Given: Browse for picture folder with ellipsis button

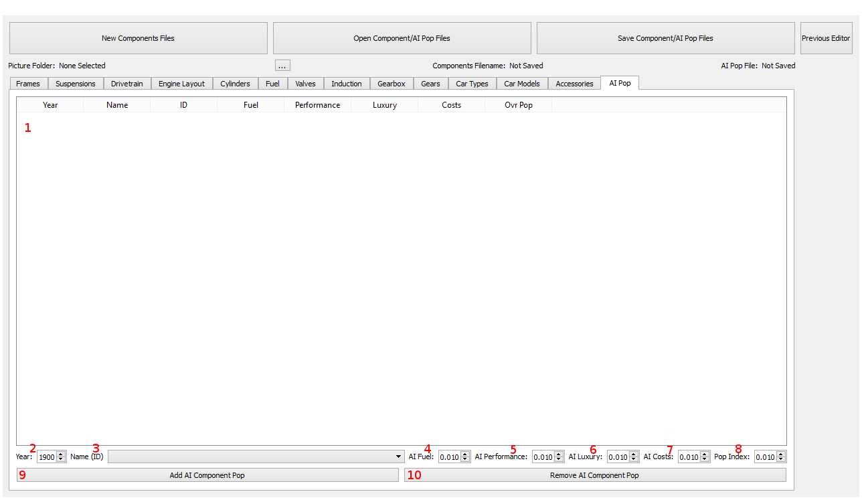Looking at the screenshot, I should click(x=282, y=66).
